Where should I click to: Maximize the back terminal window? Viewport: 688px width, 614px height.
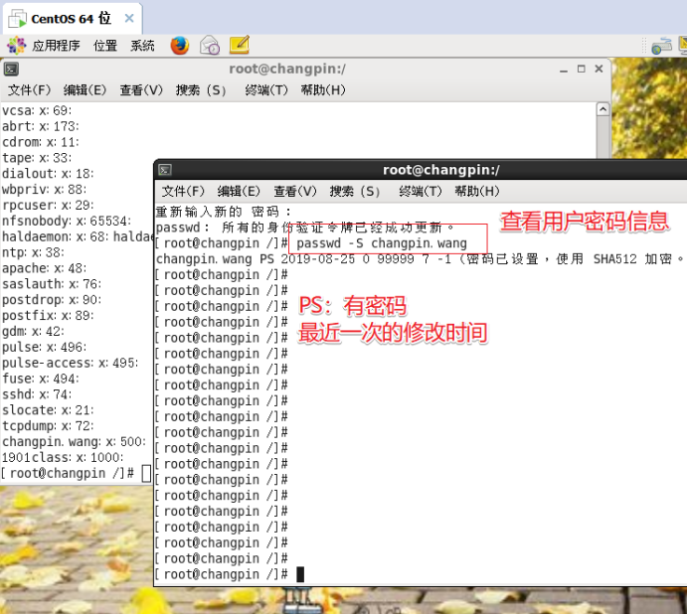[x=582, y=69]
